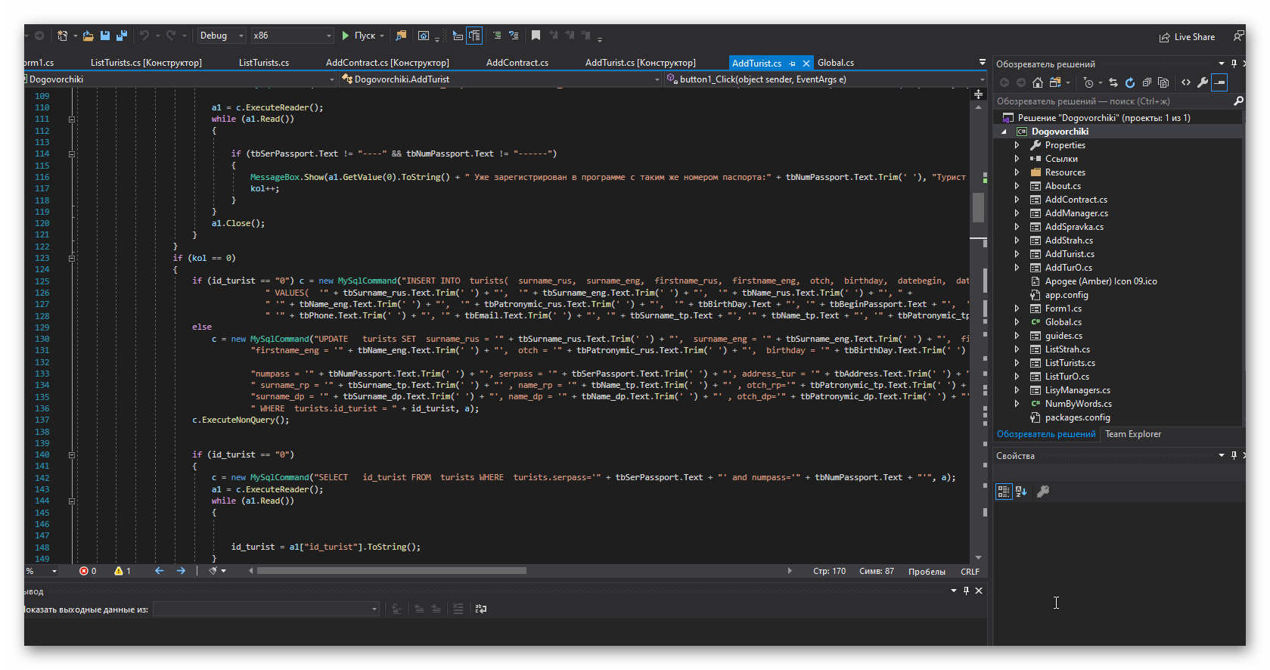Click the find in files icon
Screen dimensions: 1270x670
pyautogui.click(x=402, y=36)
